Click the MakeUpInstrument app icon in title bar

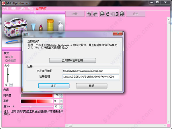click(x=3, y=3)
